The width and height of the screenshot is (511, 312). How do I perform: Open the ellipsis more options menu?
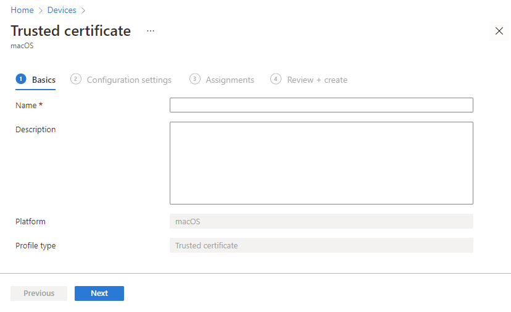(x=151, y=31)
